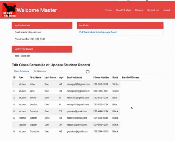175x141 pixels.
Task: Click last name John in row 6
Action: coord(47,118)
